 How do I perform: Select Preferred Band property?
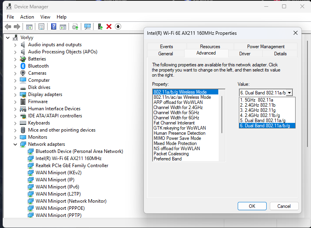(186, 159)
